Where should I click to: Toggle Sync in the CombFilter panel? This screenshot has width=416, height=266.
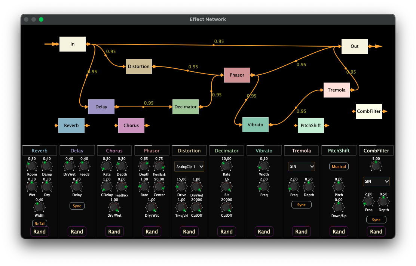(376, 220)
